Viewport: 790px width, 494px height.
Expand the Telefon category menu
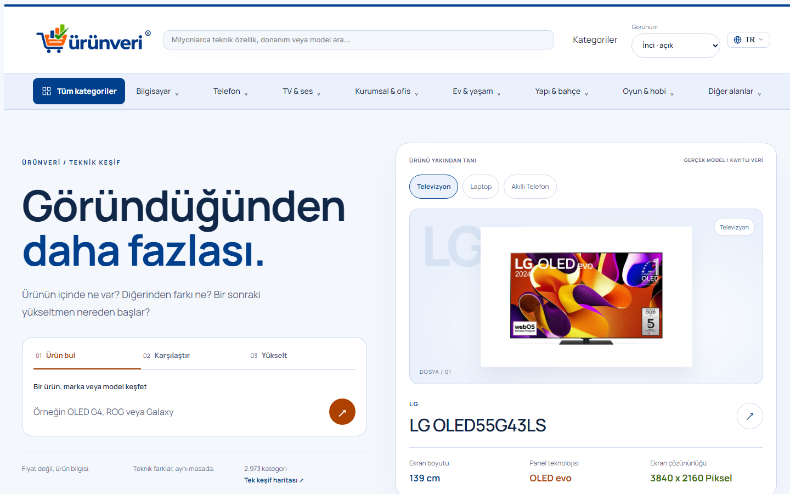pos(230,92)
